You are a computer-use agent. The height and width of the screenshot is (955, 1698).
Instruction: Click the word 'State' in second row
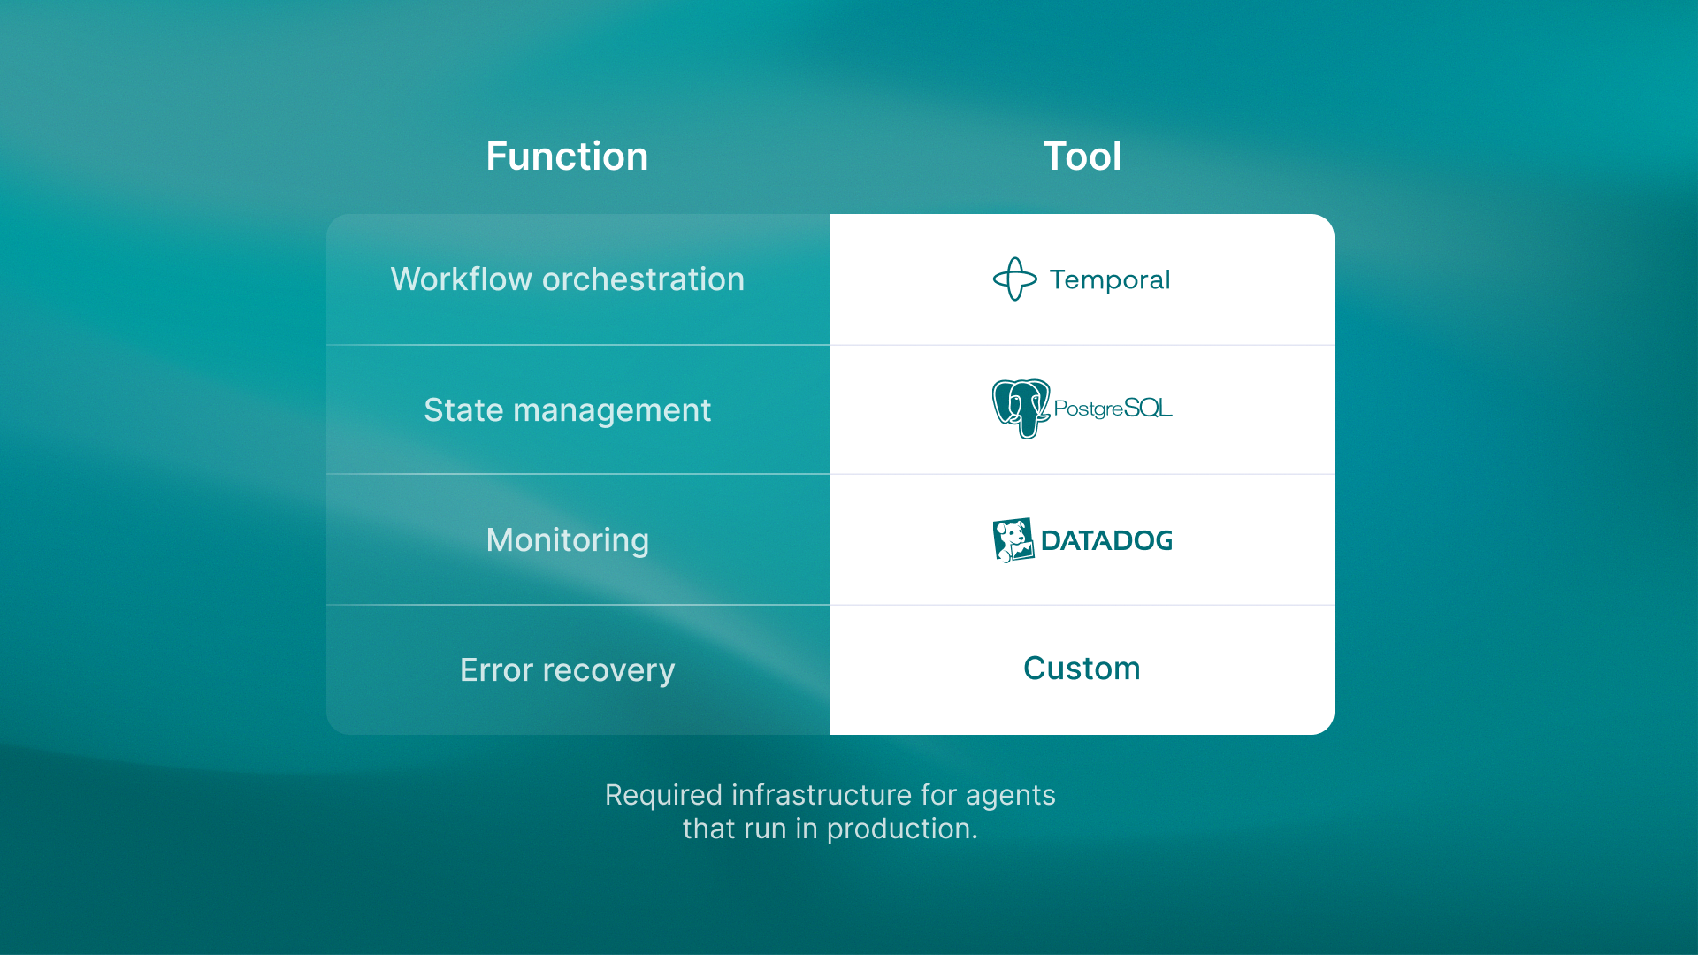coord(463,410)
